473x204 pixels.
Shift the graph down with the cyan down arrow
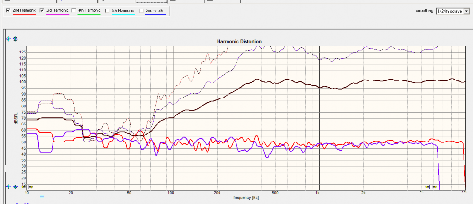[14, 187]
